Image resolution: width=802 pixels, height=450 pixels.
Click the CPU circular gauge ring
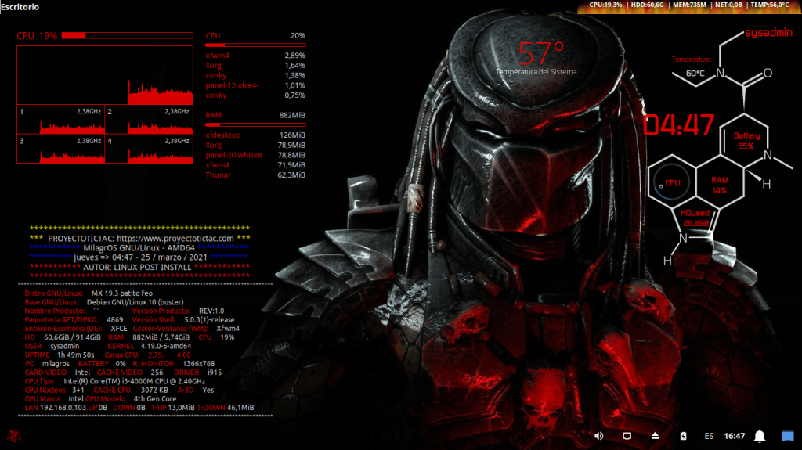(x=671, y=182)
